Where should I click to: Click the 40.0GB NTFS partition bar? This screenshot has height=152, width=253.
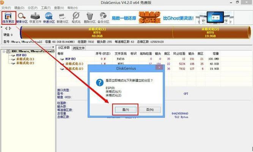[x=97, y=33]
